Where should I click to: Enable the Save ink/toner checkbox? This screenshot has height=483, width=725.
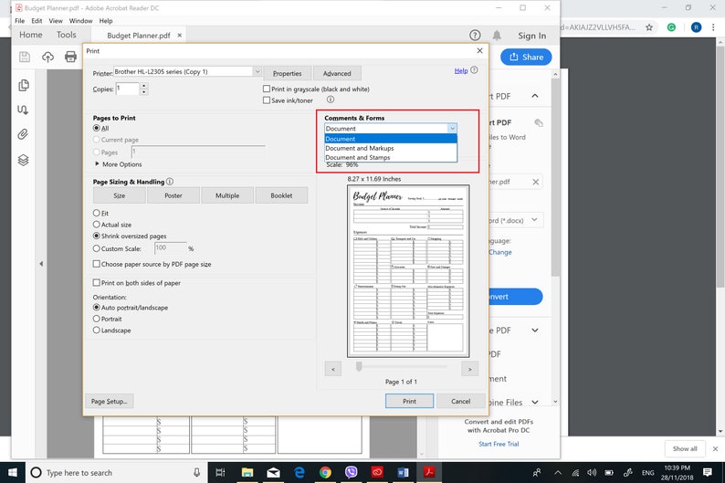pos(267,100)
